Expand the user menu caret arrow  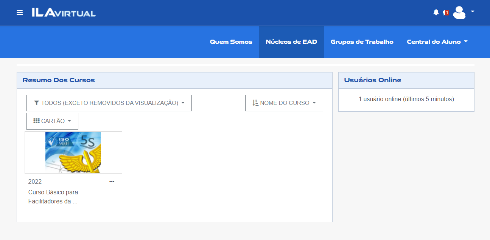(473, 11)
